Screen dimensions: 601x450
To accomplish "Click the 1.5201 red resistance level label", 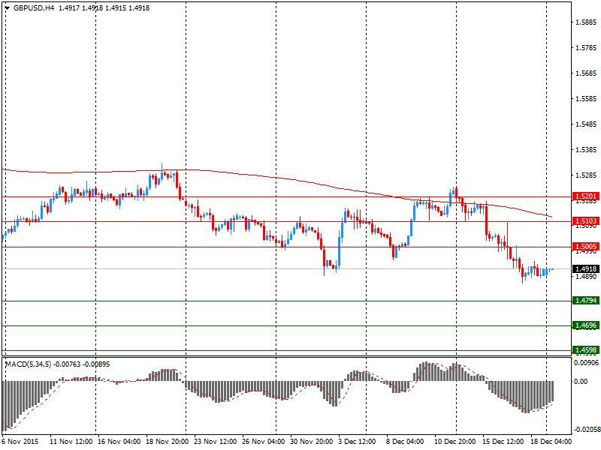I will click(586, 196).
